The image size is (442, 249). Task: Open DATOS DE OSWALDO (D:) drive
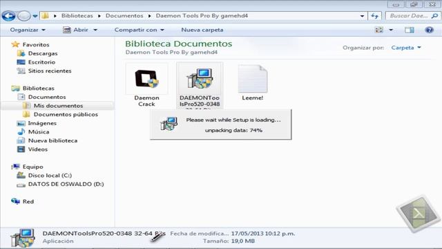66,185
